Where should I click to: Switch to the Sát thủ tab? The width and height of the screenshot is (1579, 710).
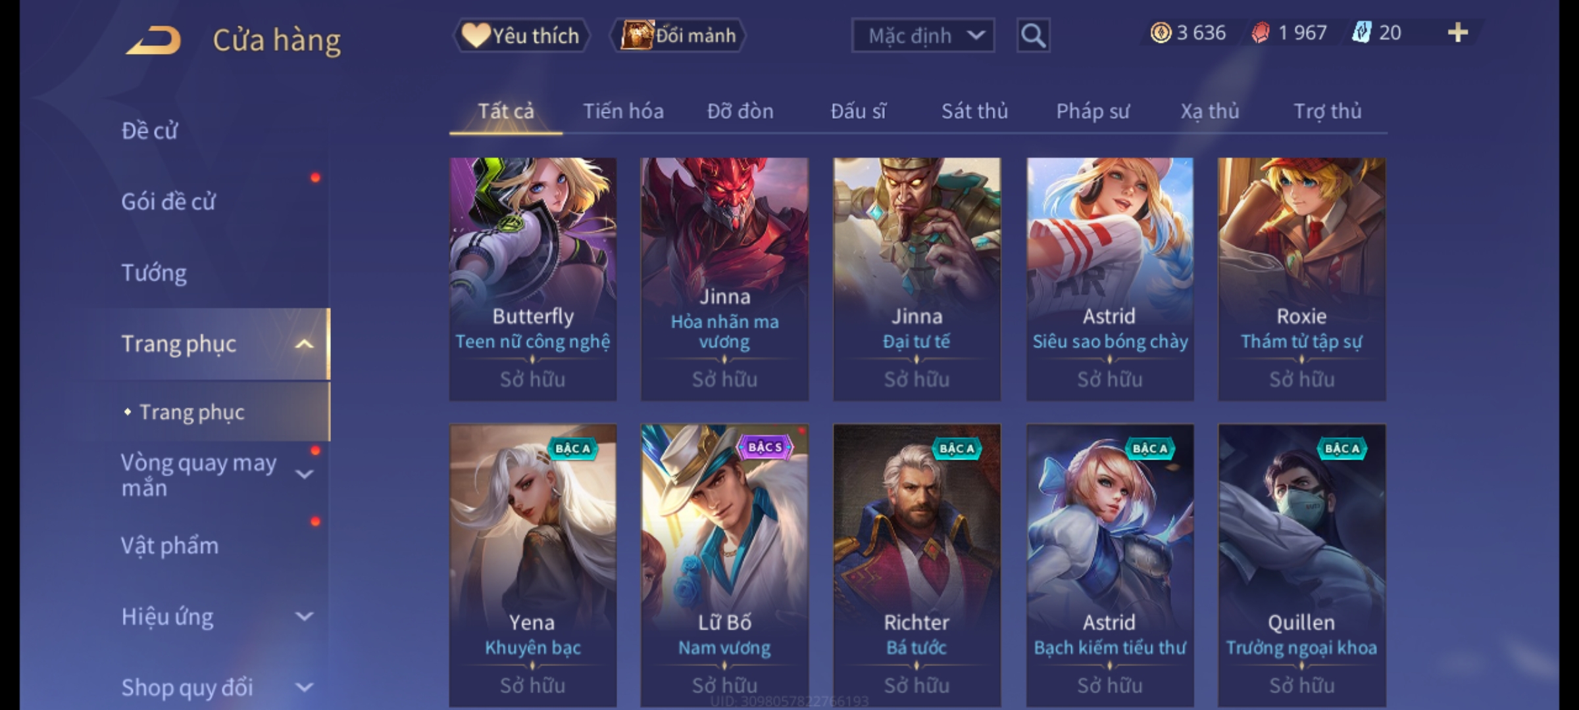click(974, 111)
